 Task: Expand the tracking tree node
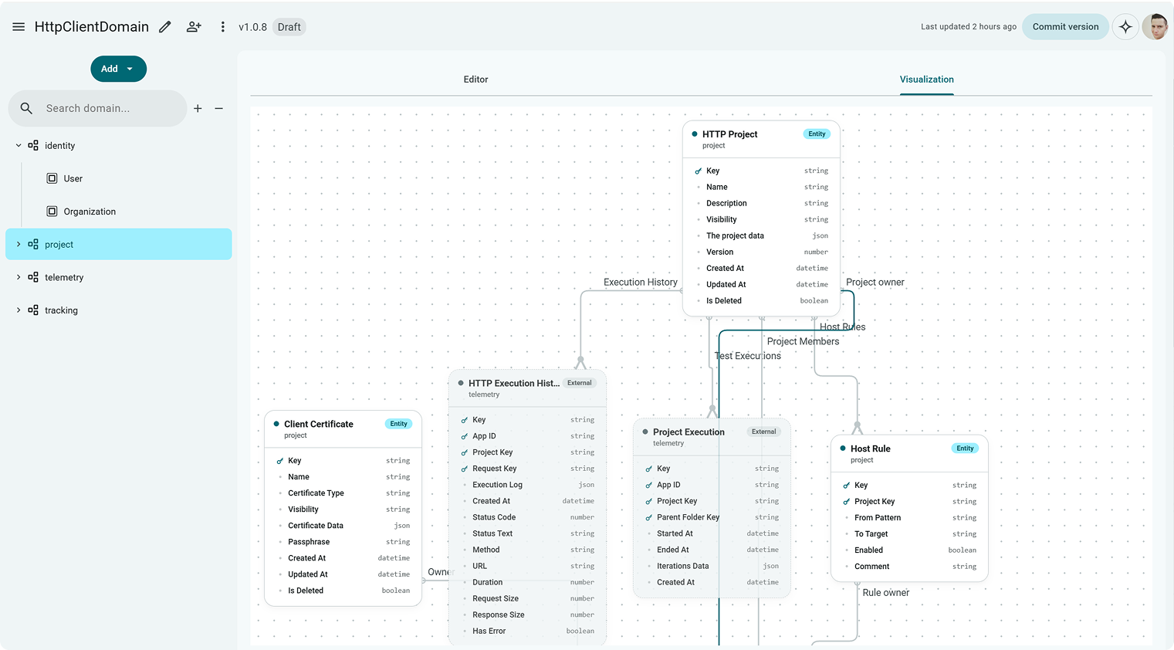(x=19, y=310)
